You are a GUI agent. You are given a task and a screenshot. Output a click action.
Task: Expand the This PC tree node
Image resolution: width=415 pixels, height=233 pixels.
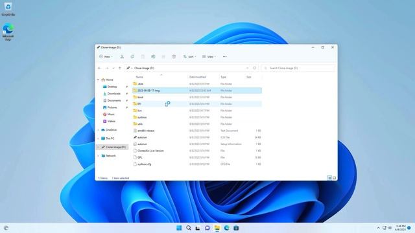98,139
